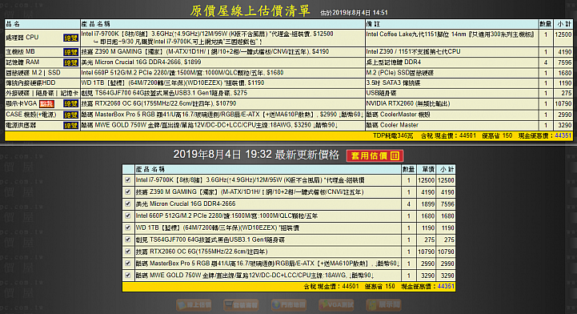Click the Intel Z390 / 1151 remark text
The width and height of the screenshot is (577, 314).
tap(413, 51)
